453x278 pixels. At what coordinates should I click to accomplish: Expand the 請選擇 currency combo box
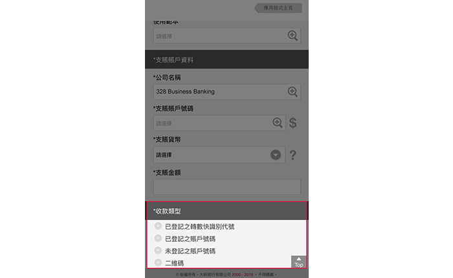point(219,155)
